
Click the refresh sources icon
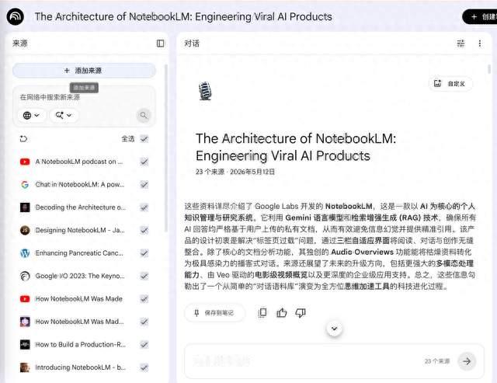(24, 139)
